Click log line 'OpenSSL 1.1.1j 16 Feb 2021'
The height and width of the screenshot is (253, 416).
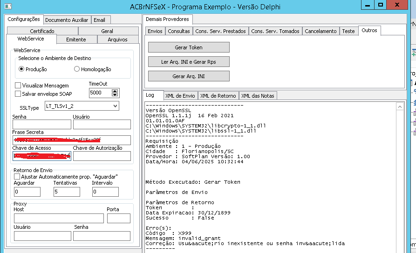pyautogui.click(x=190, y=115)
